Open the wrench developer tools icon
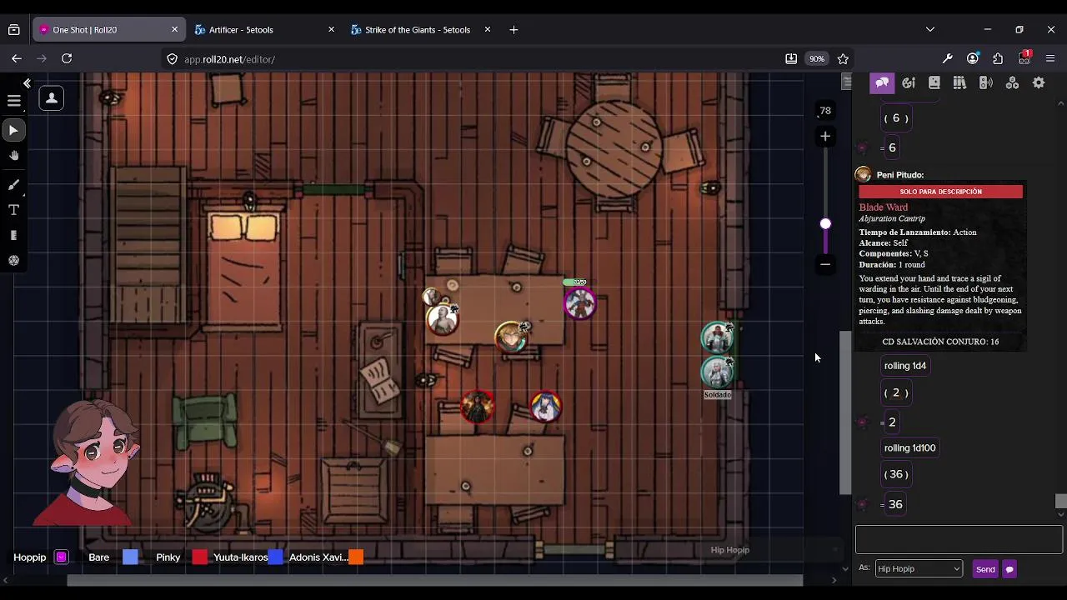This screenshot has width=1067, height=600. pos(947,58)
